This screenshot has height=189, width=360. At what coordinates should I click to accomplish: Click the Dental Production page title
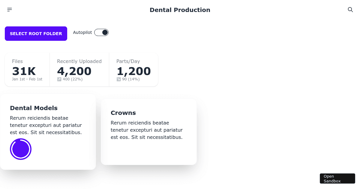point(180,10)
